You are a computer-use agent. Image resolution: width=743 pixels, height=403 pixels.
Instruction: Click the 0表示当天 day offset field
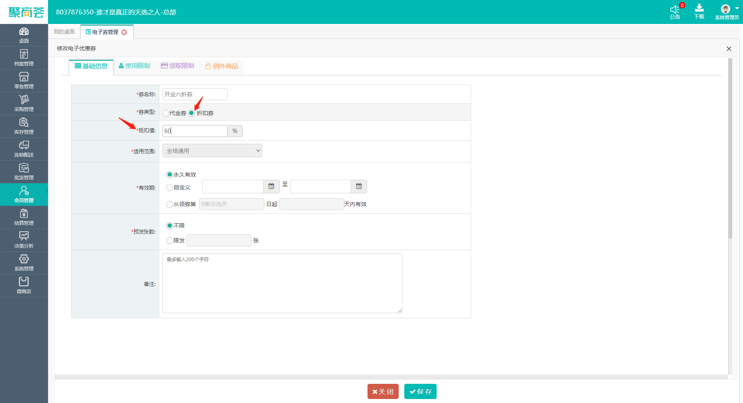[x=232, y=204]
